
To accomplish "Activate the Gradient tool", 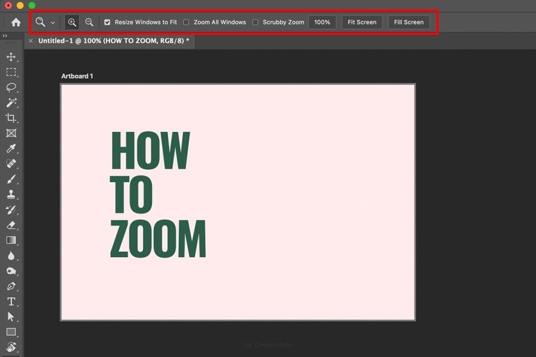I will (11, 240).
